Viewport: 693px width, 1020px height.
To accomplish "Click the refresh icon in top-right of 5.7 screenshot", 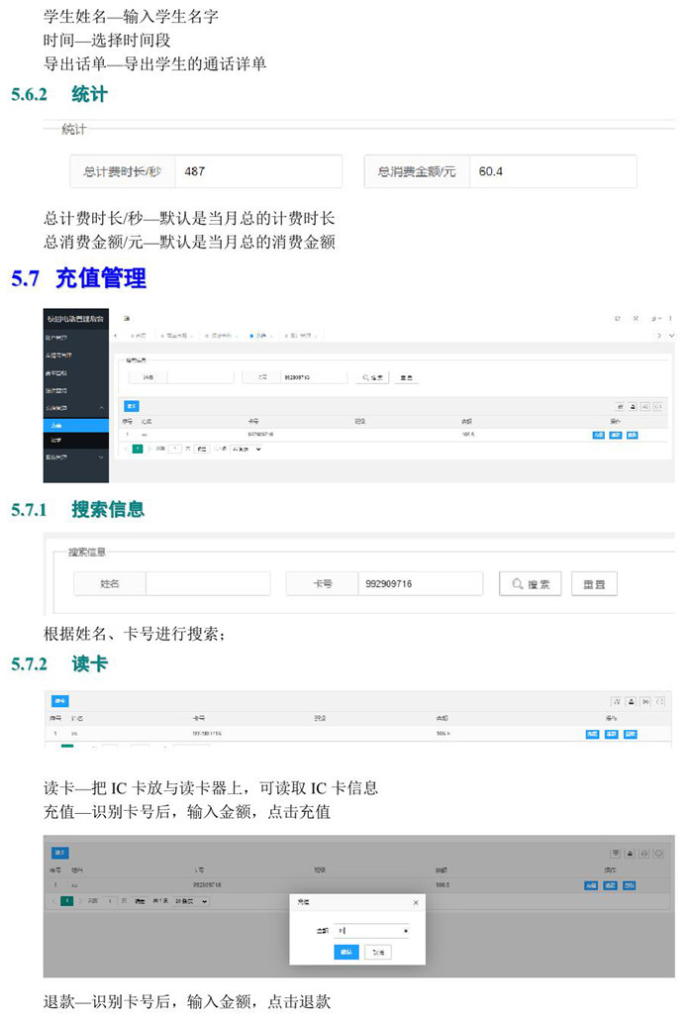I will pyautogui.click(x=618, y=318).
